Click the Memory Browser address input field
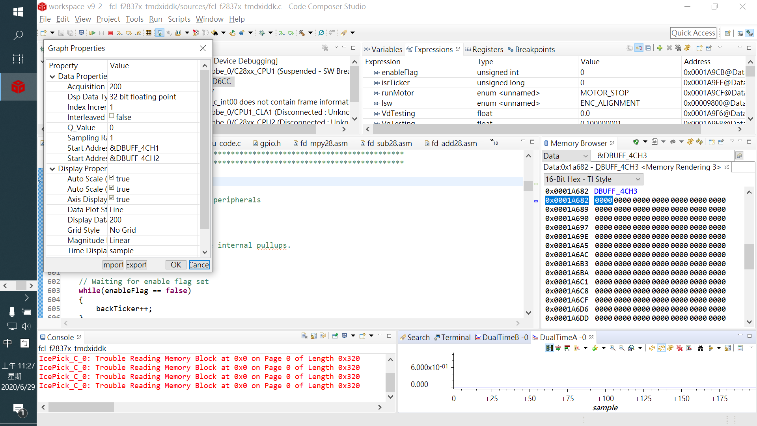The height and width of the screenshot is (426, 757). click(x=666, y=155)
